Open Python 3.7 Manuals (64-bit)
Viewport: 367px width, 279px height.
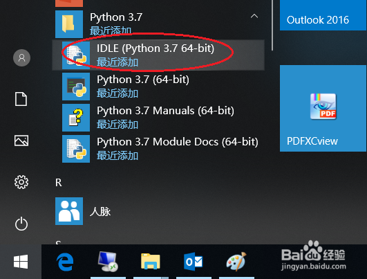coord(158,118)
